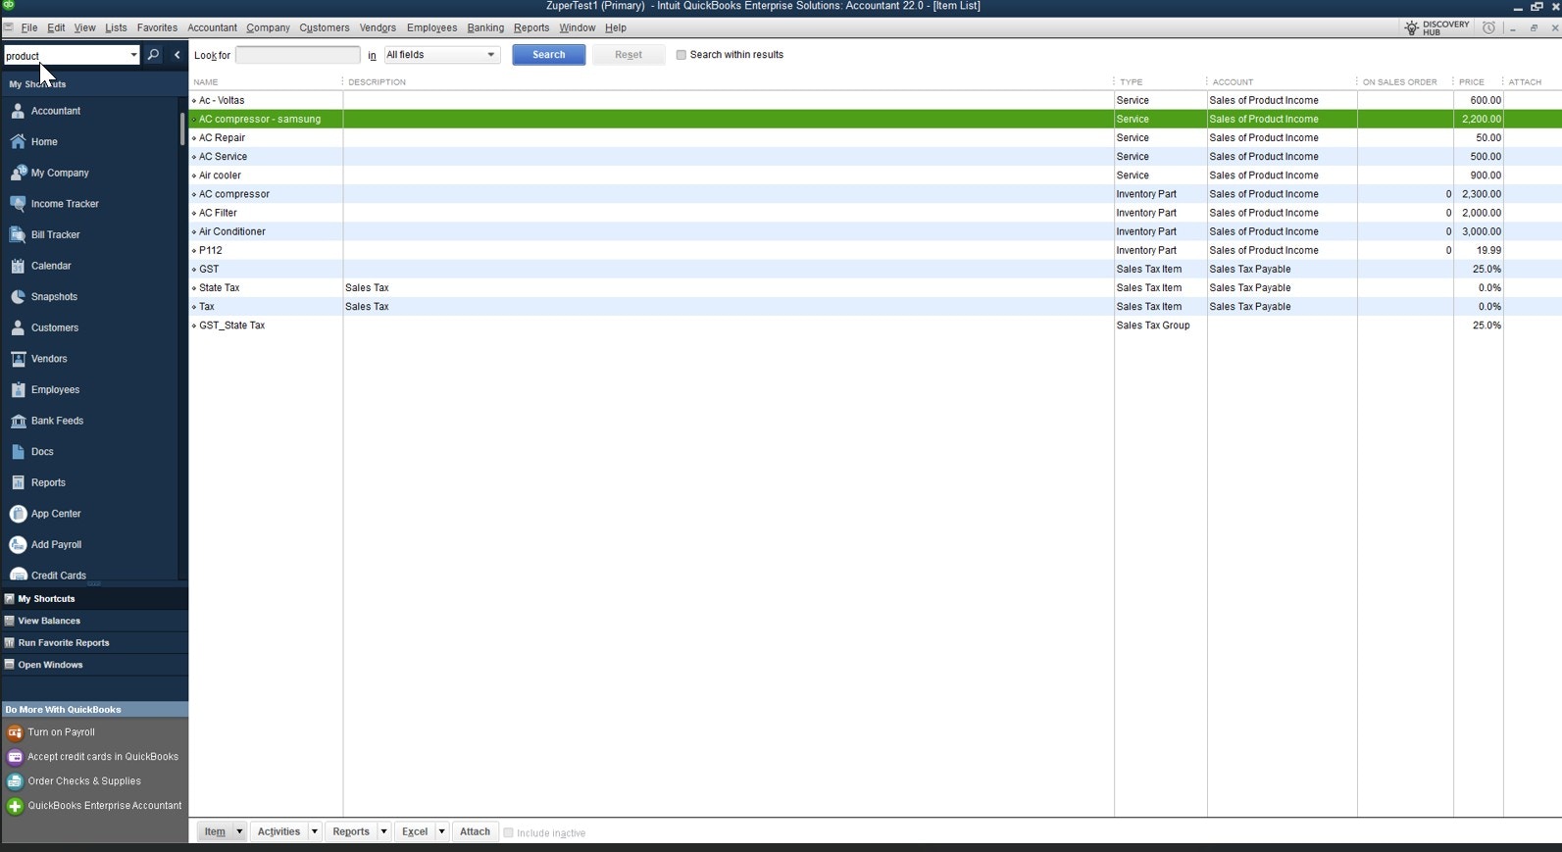Click the Reset button
The width and height of the screenshot is (1562, 852).
click(x=629, y=55)
